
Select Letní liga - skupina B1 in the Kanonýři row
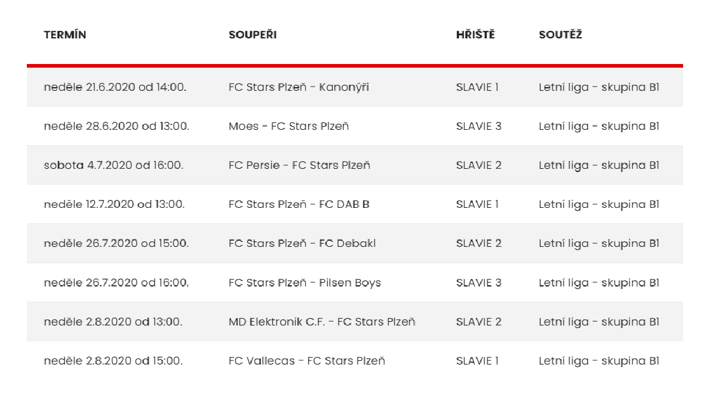pos(599,87)
